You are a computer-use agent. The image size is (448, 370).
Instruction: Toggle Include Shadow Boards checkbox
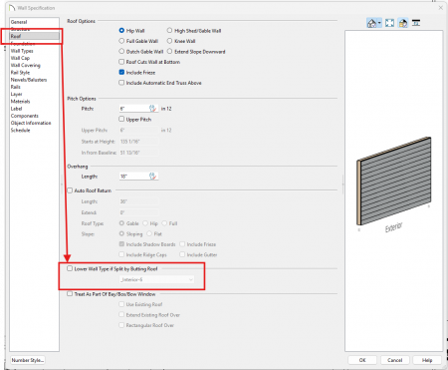121,244
